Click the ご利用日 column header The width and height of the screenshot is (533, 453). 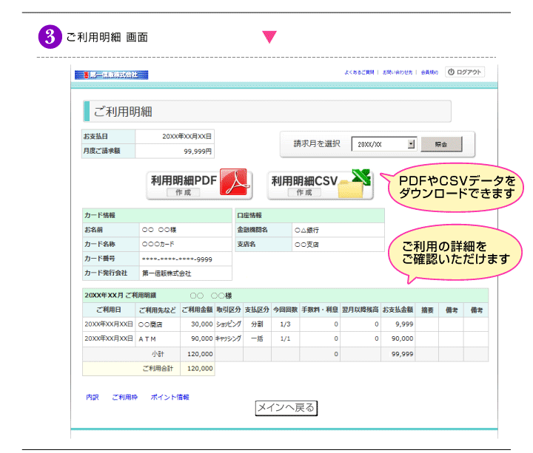pyautogui.click(x=108, y=310)
